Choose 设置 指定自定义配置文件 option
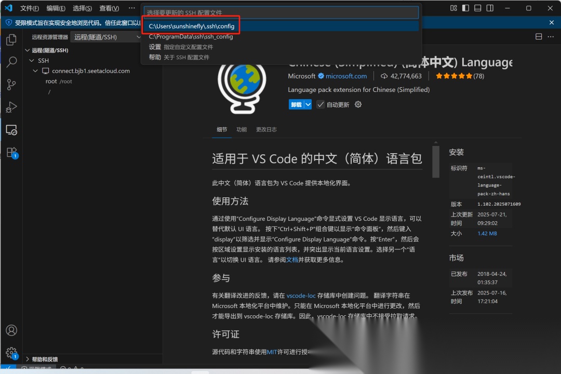This screenshot has width=561, height=374. pyautogui.click(x=280, y=47)
